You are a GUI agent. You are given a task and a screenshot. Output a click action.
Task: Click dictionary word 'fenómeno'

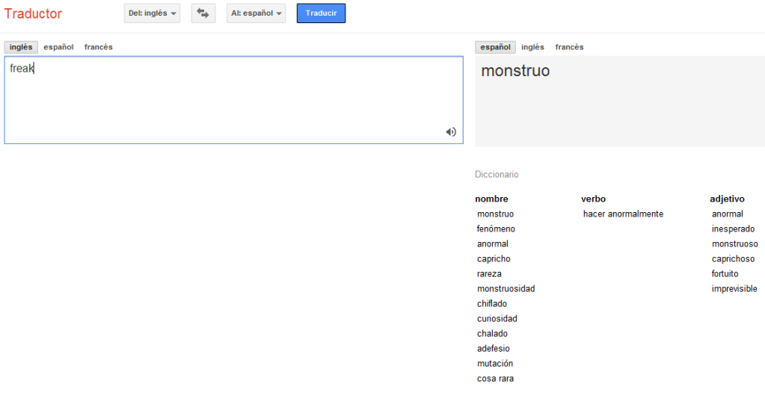click(497, 229)
